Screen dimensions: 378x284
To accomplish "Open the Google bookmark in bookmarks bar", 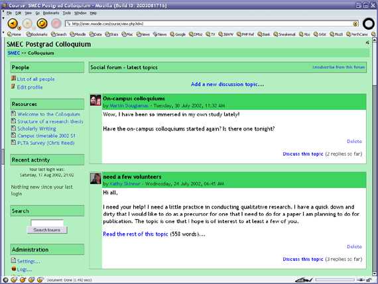I will tap(178, 34).
